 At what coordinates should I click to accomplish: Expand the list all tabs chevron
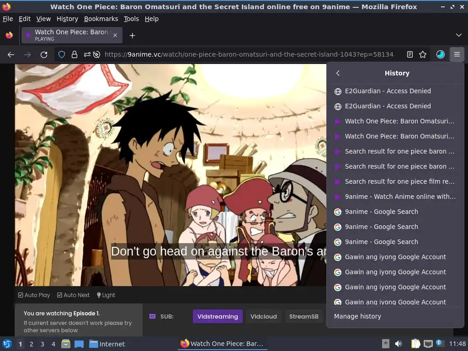point(459,35)
